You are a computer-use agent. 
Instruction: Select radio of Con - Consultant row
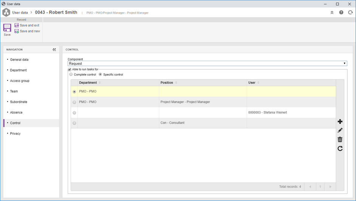coord(74,123)
